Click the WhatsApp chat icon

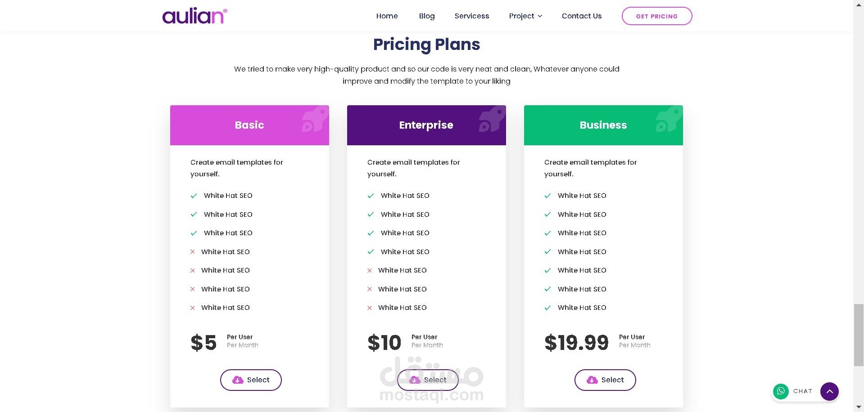[x=781, y=391]
